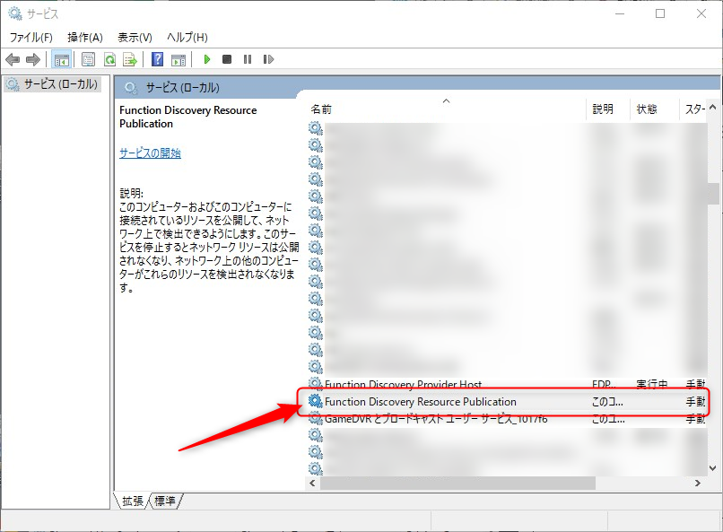
Task: Click the Start Service green play icon
Action: (207, 59)
